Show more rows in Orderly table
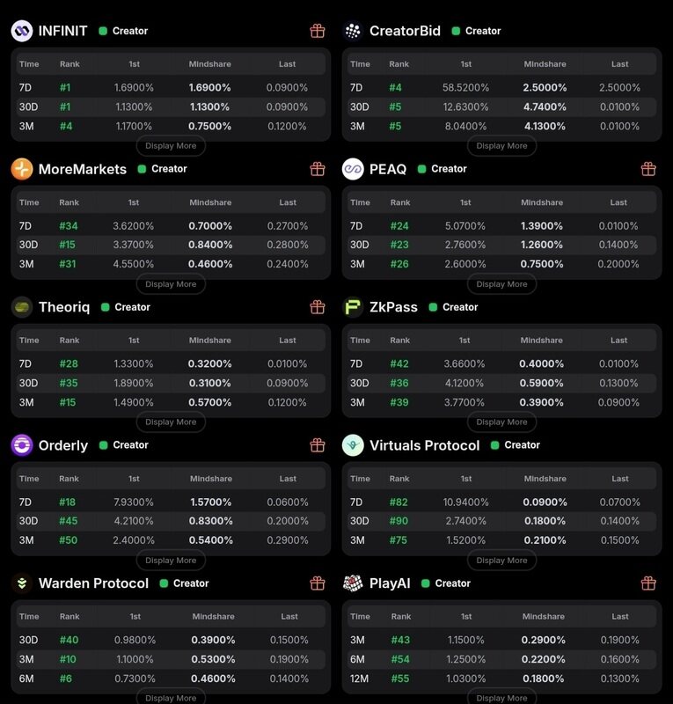The width and height of the screenshot is (673, 704). point(171,561)
